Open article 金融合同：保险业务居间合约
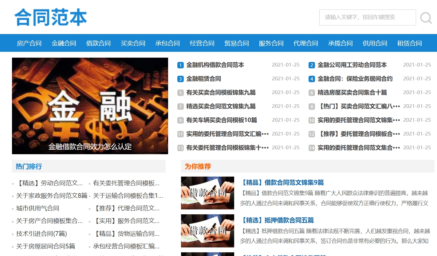The height and width of the screenshot is (256, 437). coord(355,79)
